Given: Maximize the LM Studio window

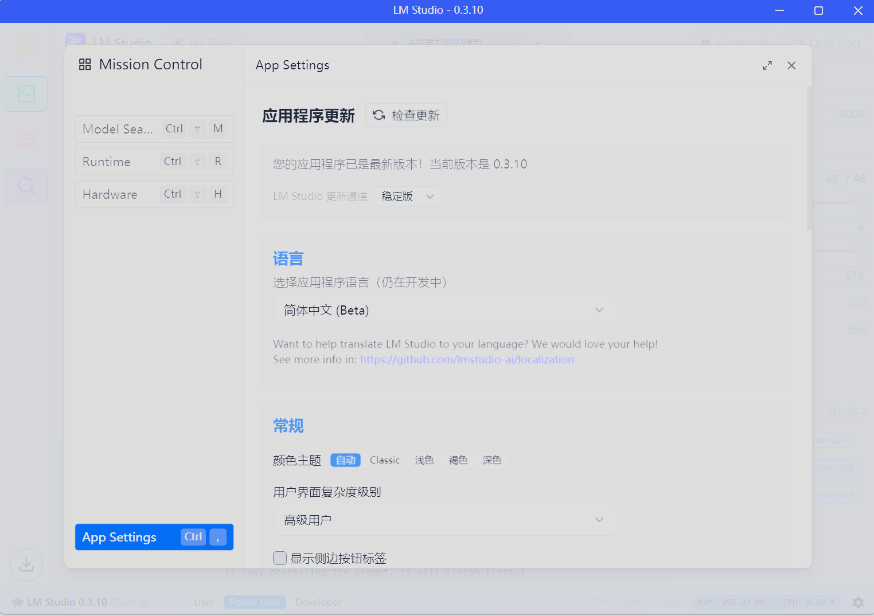Looking at the screenshot, I should coord(818,10).
